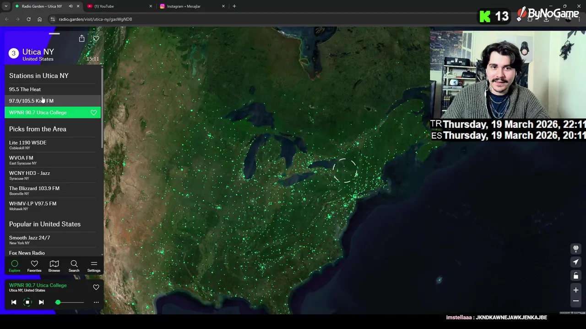
Task: Toggle favorite heart in the player bar
Action: (96, 287)
